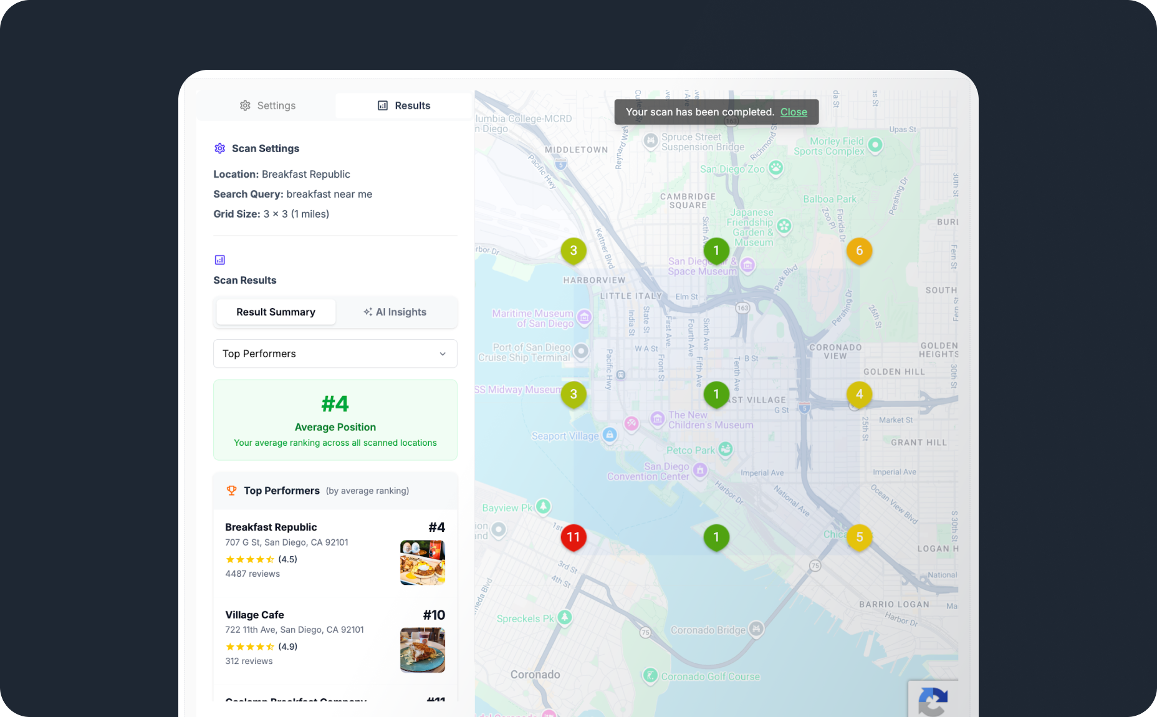The image size is (1157, 717).
Task: Click the Close link in scan notification
Action: (x=794, y=112)
